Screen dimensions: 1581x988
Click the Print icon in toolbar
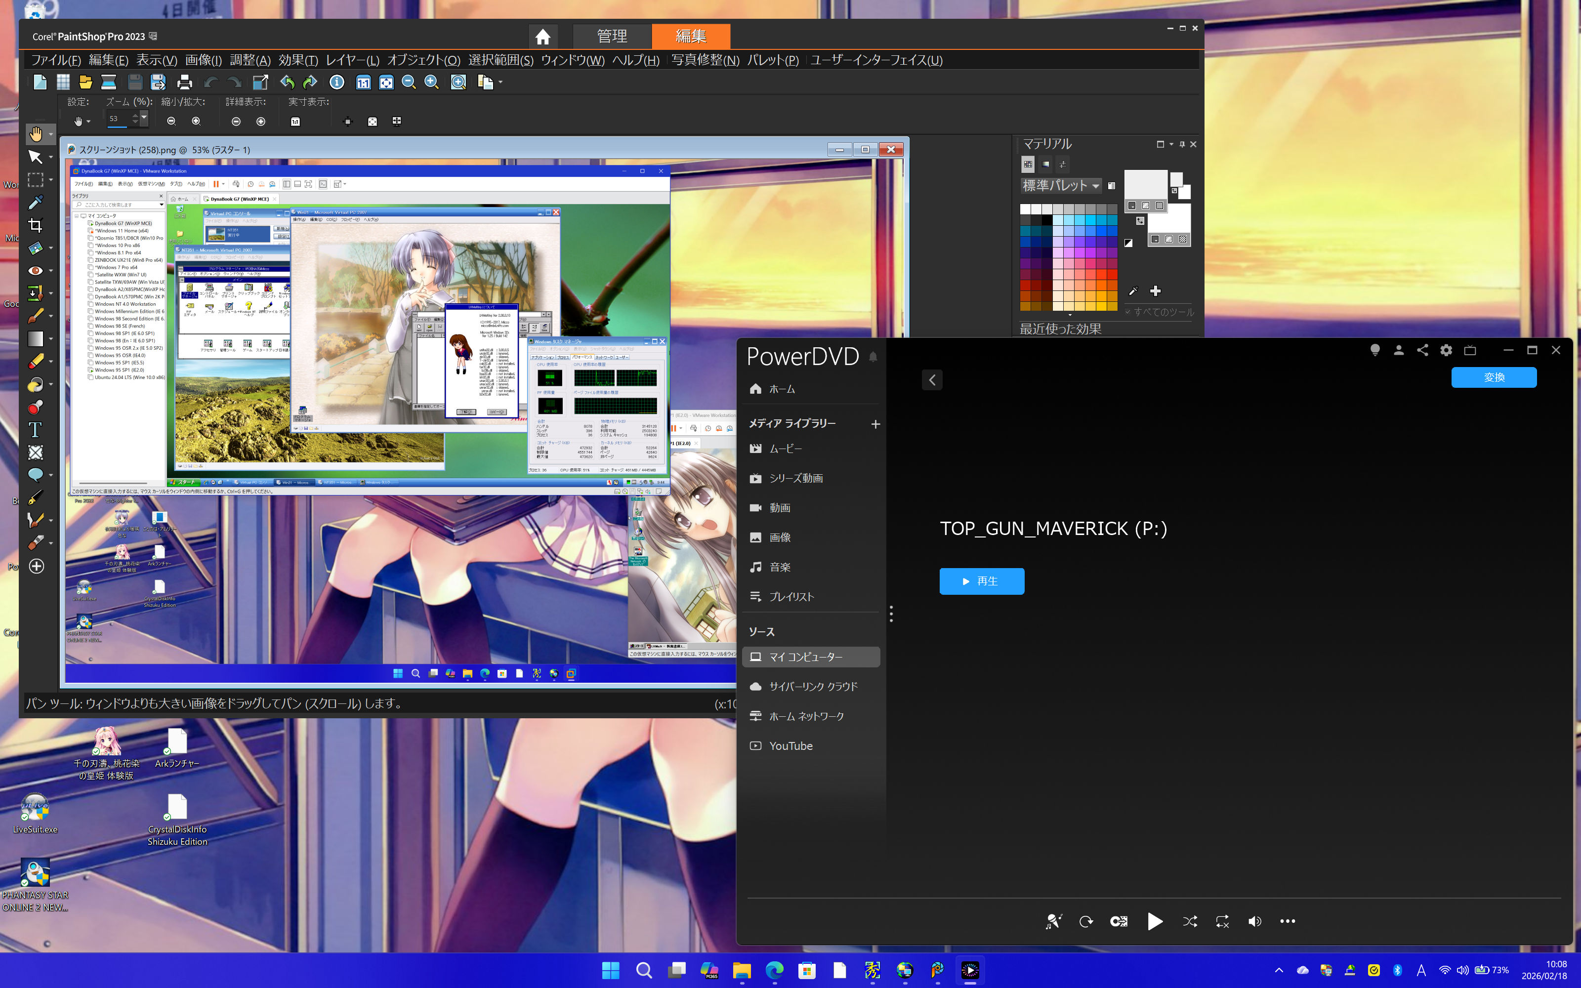click(184, 82)
